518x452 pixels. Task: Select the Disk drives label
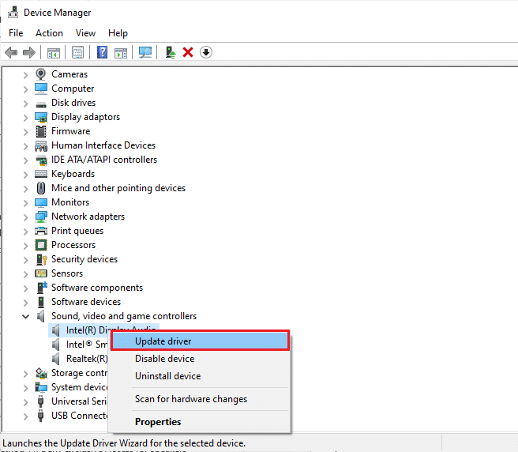pyautogui.click(x=73, y=103)
